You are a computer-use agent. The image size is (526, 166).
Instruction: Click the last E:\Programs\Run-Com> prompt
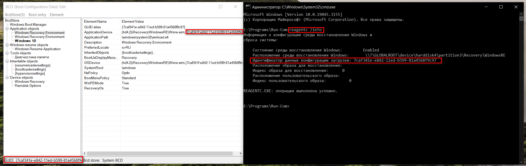[x=266, y=106]
